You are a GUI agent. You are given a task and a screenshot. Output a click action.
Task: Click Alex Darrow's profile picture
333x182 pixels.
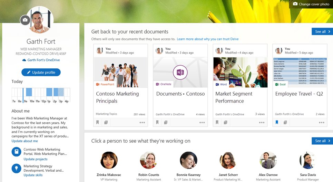click(x=268, y=160)
